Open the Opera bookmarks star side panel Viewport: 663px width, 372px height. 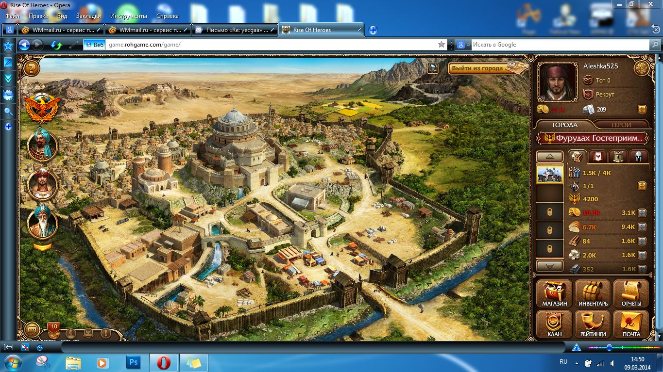pos(8,46)
